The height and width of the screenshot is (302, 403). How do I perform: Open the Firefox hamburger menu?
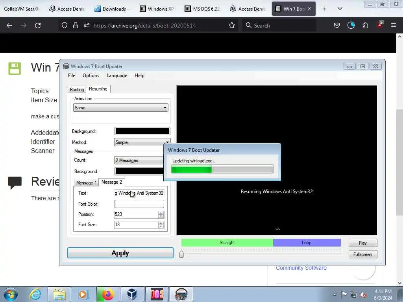(393, 25)
